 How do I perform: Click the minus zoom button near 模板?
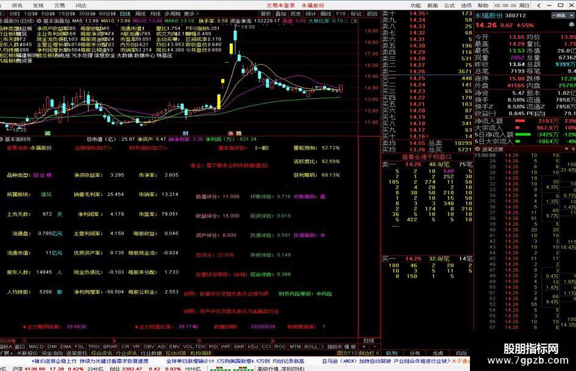(x=375, y=347)
